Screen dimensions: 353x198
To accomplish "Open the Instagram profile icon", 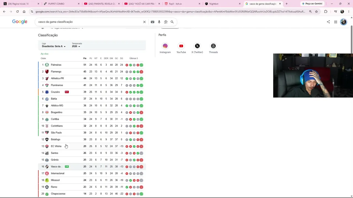I will tap(165, 46).
